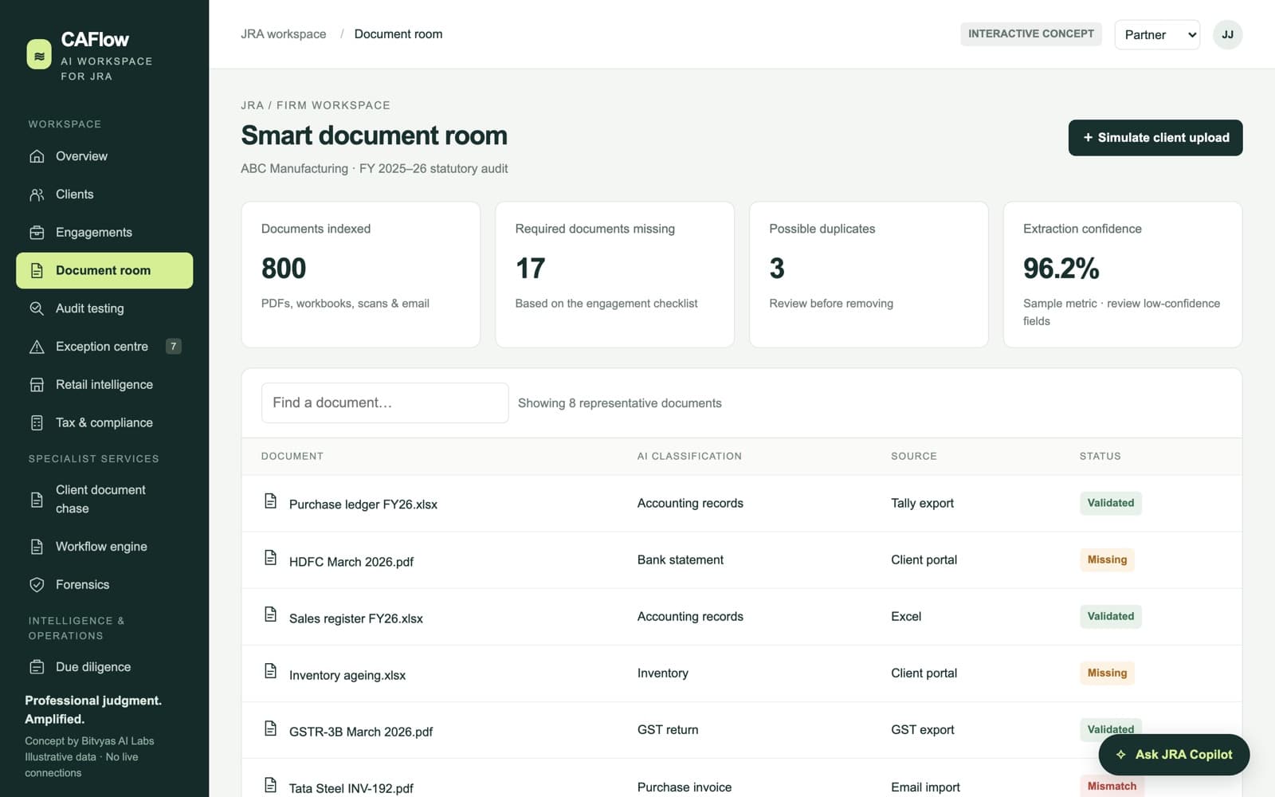Image resolution: width=1275 pixels, height=797 pixels.
Task: Click the Audit testing magnifier icon
Action: [37, 308]
